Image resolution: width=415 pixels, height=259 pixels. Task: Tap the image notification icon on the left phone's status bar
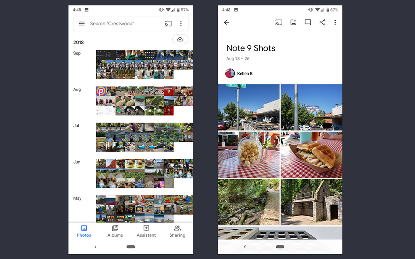point(87,10)
